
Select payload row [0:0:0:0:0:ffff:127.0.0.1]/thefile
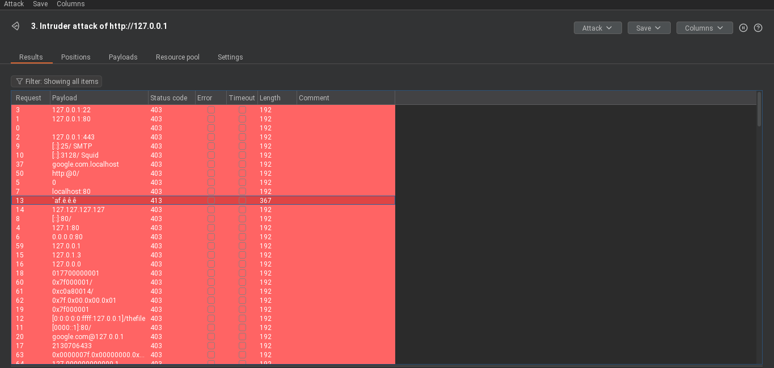pyautogui.click(x=203, y=319)
